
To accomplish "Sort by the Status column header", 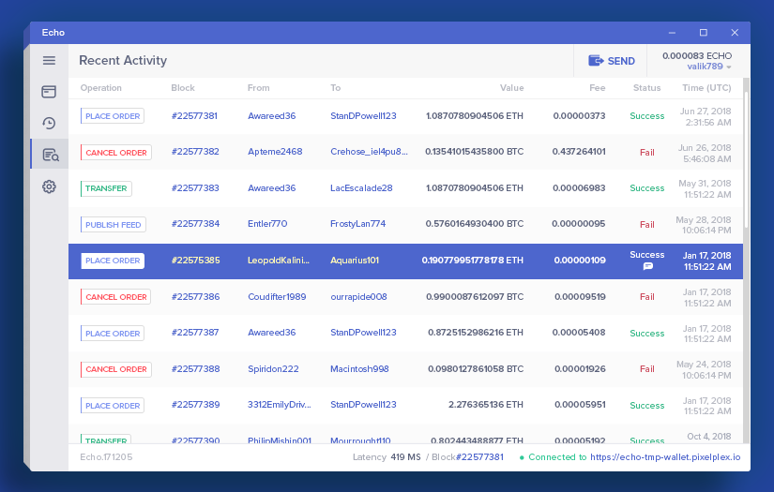I will (646, 88).
